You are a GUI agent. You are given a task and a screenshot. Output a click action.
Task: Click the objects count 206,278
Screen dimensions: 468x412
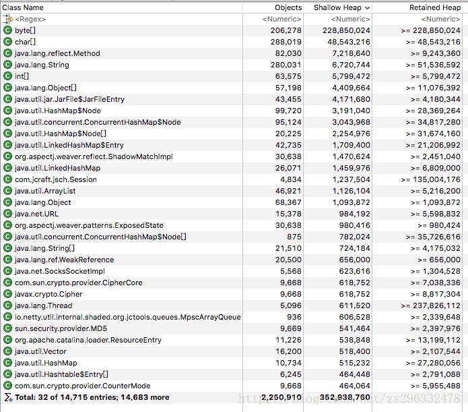(x=286, y=30)
